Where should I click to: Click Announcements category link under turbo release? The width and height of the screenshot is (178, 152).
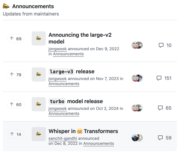(64, 113)
